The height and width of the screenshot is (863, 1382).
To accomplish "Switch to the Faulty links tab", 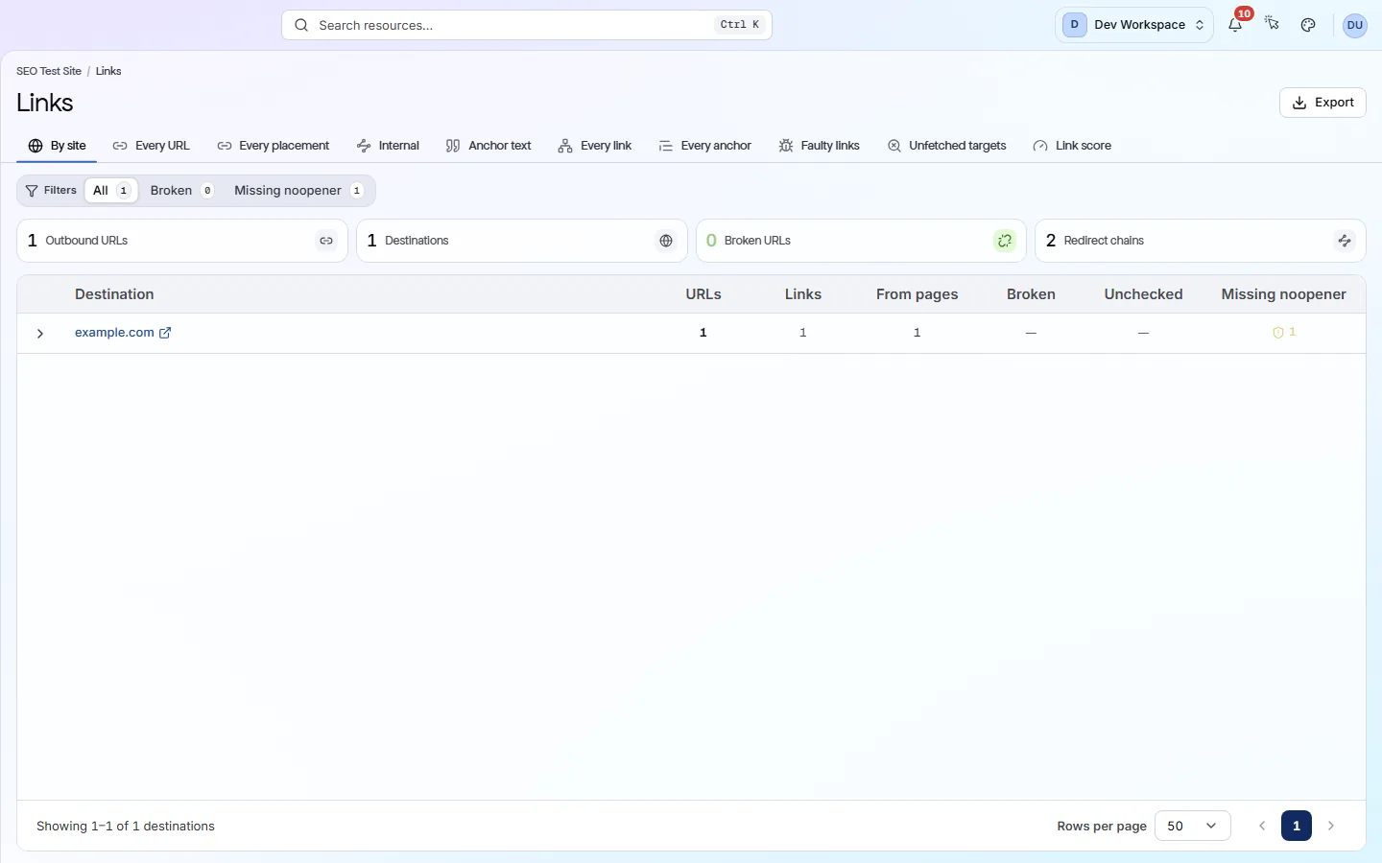I will pyautogui.click(x=819, y=146).
